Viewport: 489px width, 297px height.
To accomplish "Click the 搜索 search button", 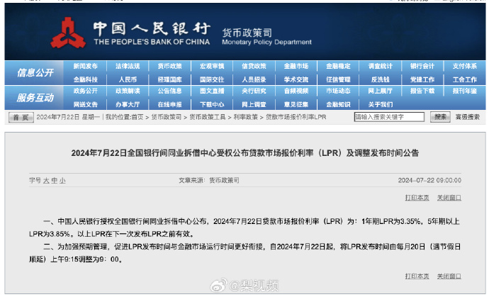I will [x=441, y=117].
